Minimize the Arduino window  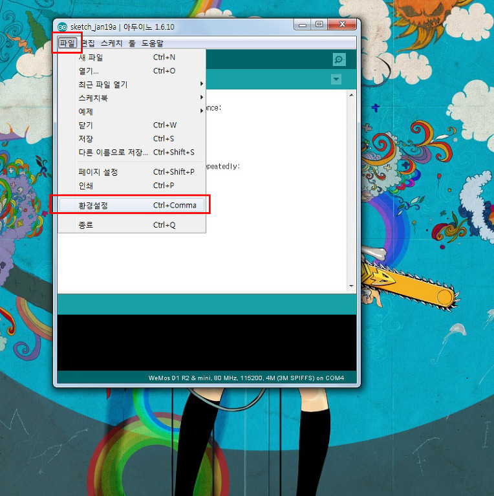coord(303,25)
